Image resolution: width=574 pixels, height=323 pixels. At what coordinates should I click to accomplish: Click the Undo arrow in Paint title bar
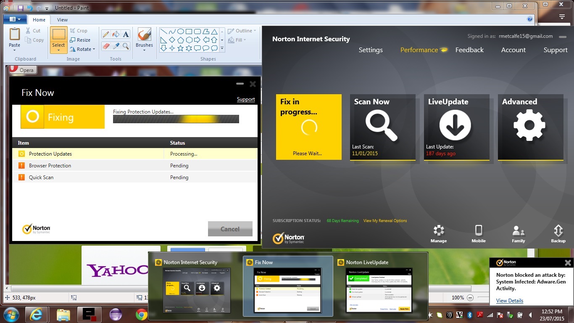[x=30, y=8]
